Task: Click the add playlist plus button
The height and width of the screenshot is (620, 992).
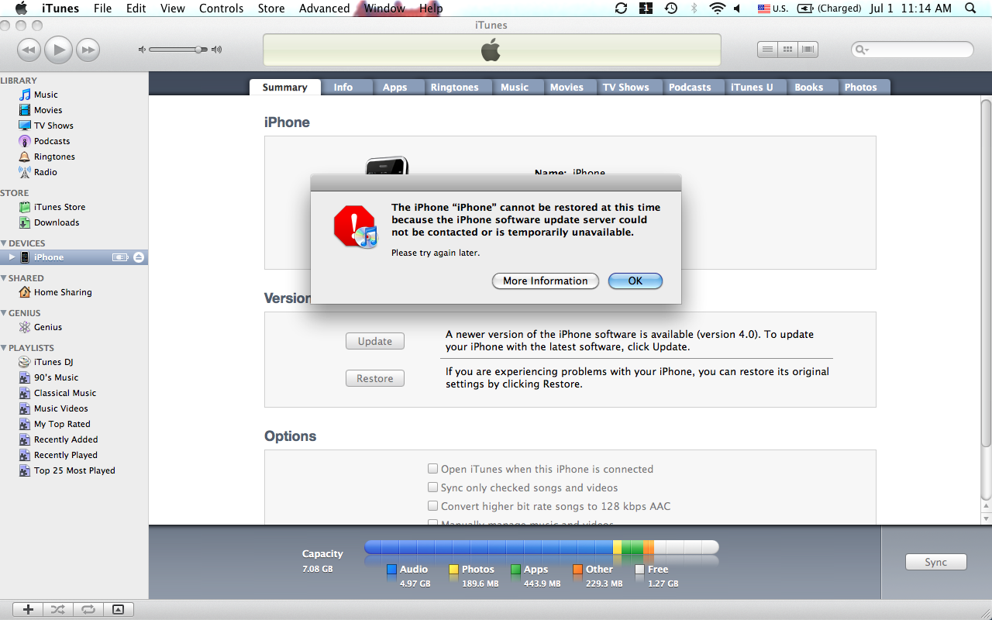Action: pos(28,610)
